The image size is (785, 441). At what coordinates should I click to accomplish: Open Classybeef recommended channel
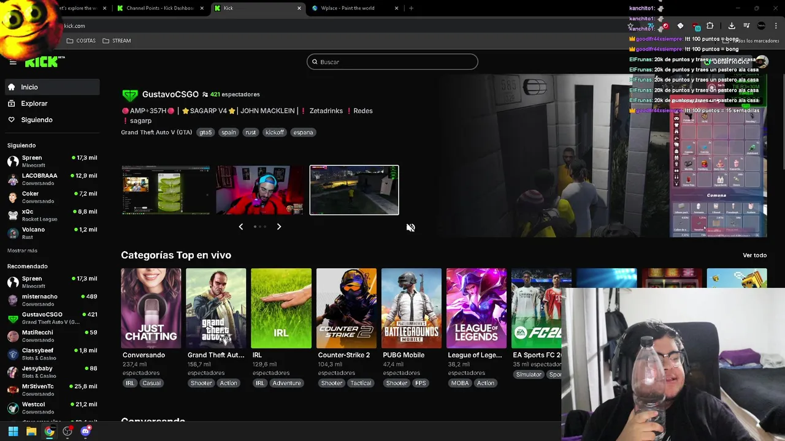[52, 353]
